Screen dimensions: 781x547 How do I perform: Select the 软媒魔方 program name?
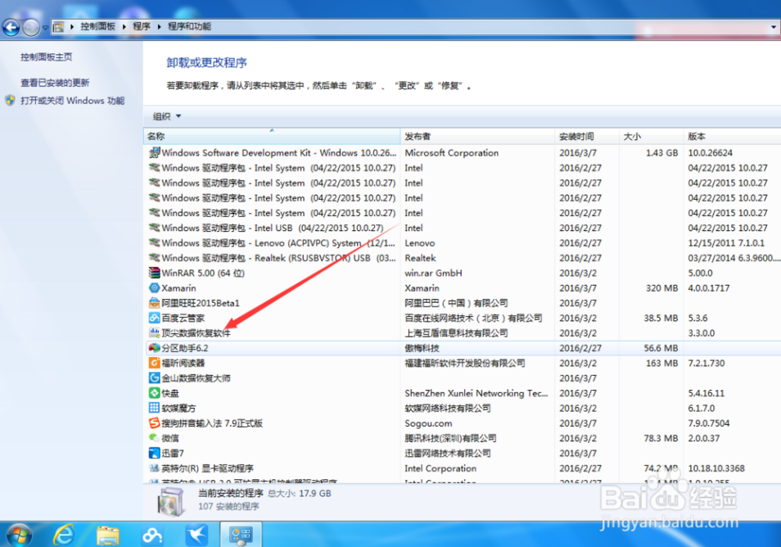(x=178, y=408)
